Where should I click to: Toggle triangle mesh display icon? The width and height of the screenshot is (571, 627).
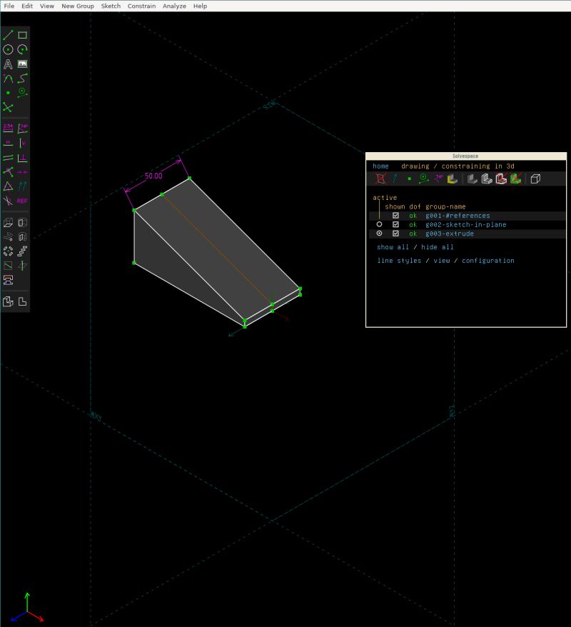pyautogui.click(x=515, y=179)
